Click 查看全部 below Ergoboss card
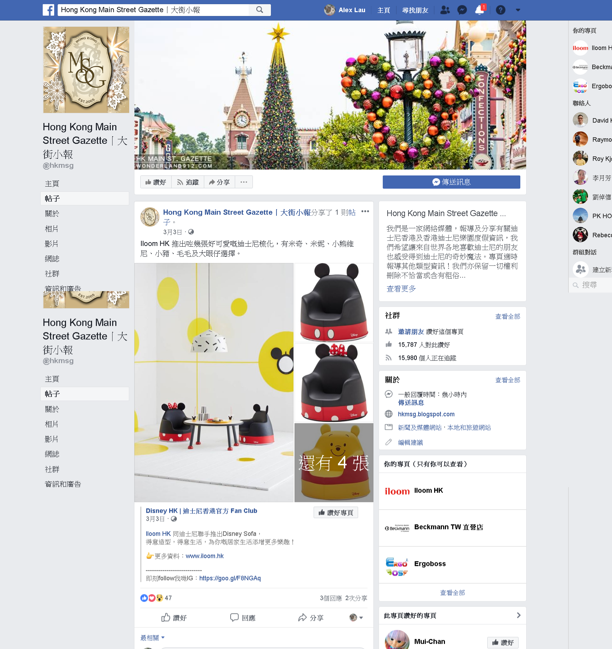Image resolution: width=612 pixels, height=649 pixels. 453,593
